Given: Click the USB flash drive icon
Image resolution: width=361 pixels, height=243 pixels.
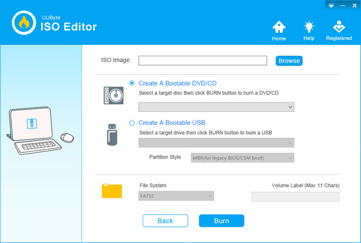Looking at the screenshot, I should point(112,134).
